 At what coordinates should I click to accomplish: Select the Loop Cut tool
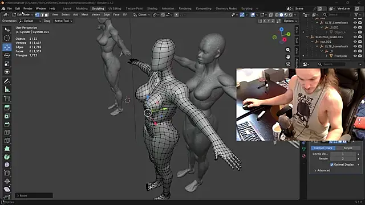tap(7, 132)
